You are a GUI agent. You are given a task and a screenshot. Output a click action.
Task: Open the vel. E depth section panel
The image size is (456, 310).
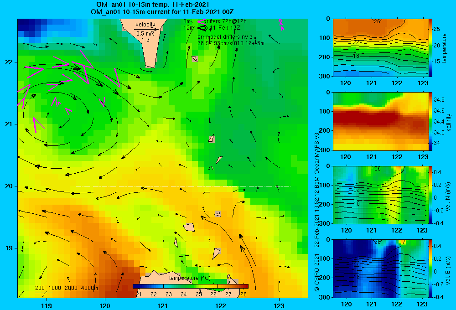(380, 269)
